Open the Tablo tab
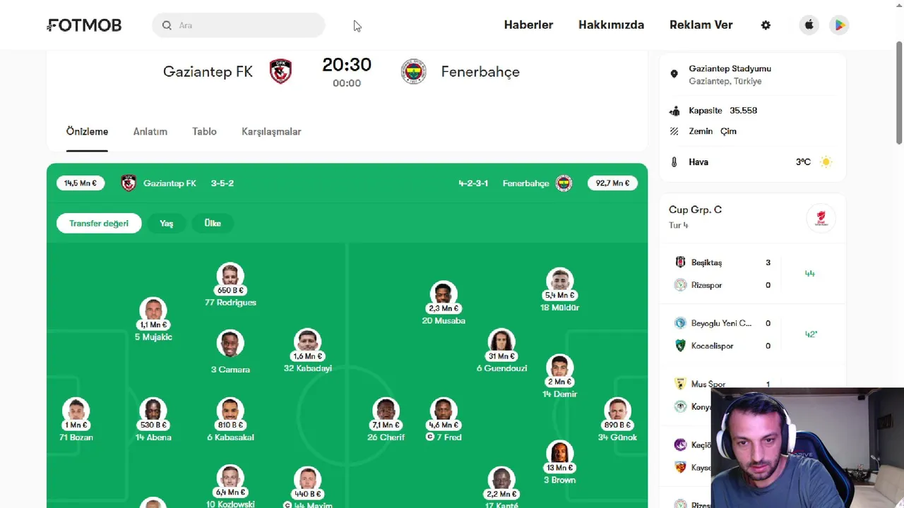Image resolution: width=904 pixels, height=508 pixels. (x=204, y=132)
